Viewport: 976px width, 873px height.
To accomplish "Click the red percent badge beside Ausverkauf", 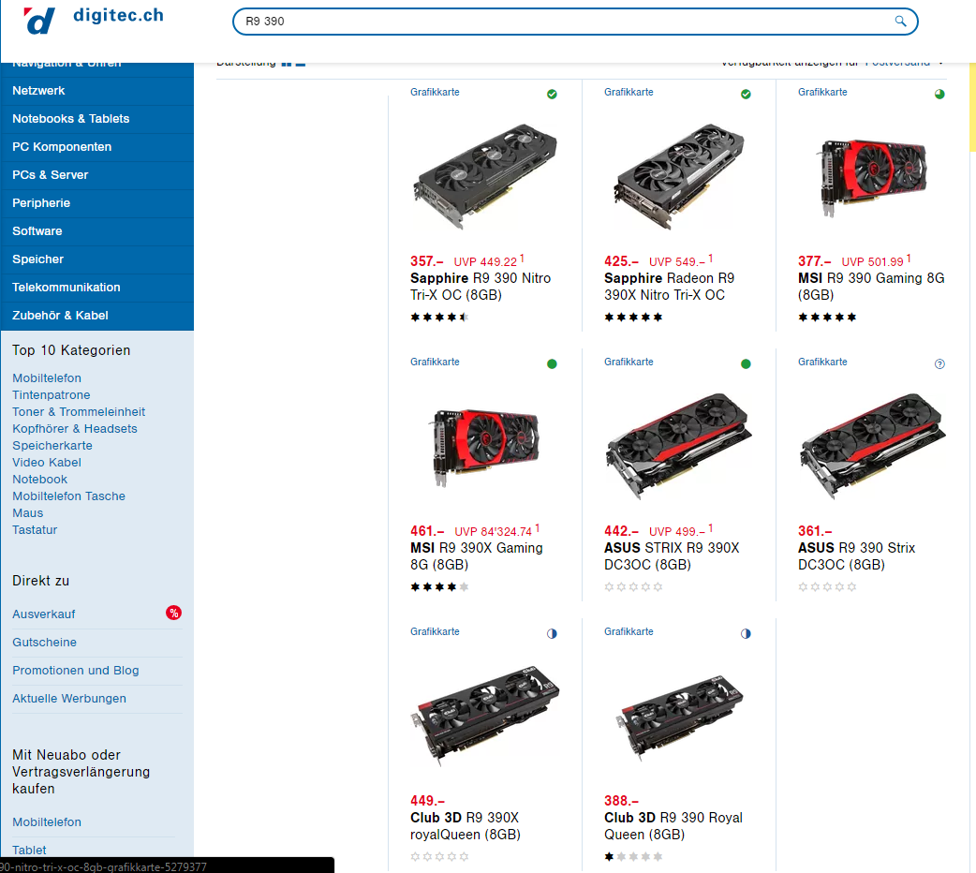I will click(173, 613).
